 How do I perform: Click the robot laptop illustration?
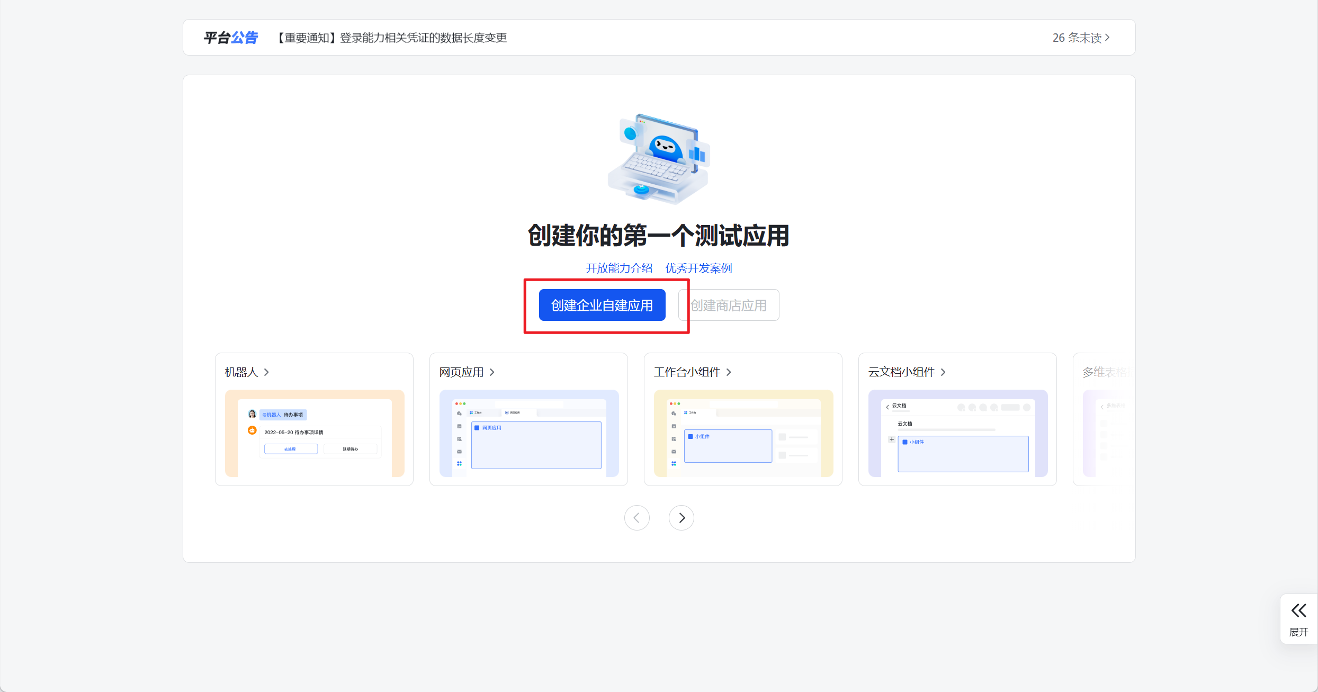point(659,159)
